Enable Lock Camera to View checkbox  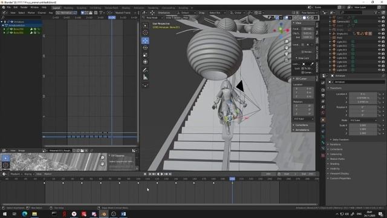(302, 73)
